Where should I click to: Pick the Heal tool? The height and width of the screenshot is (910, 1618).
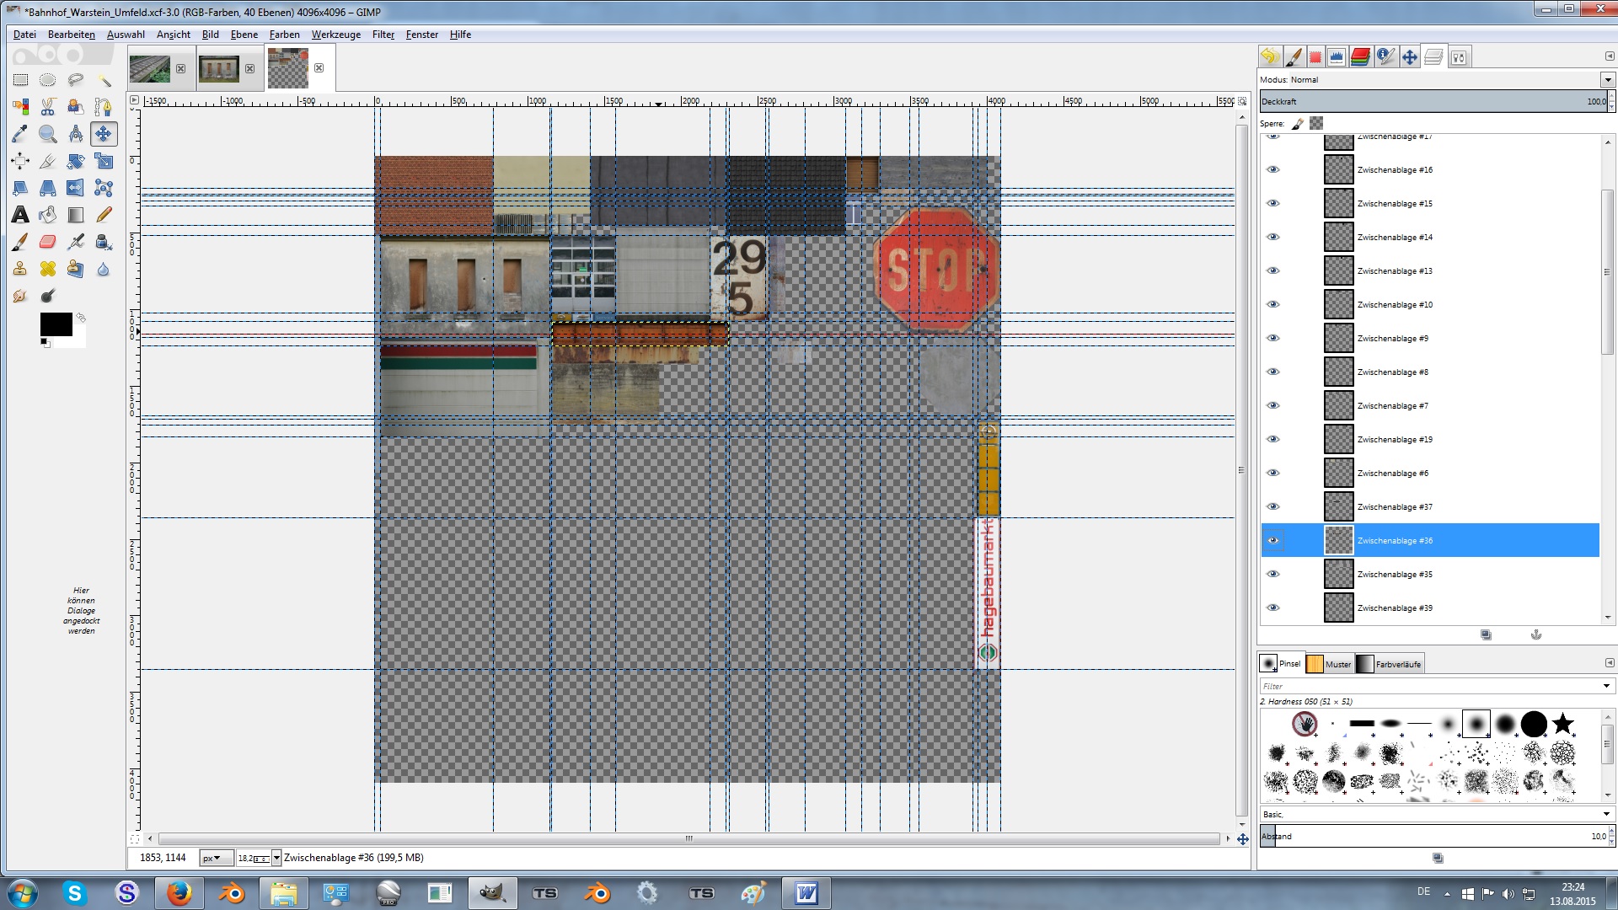pos(48,269)
